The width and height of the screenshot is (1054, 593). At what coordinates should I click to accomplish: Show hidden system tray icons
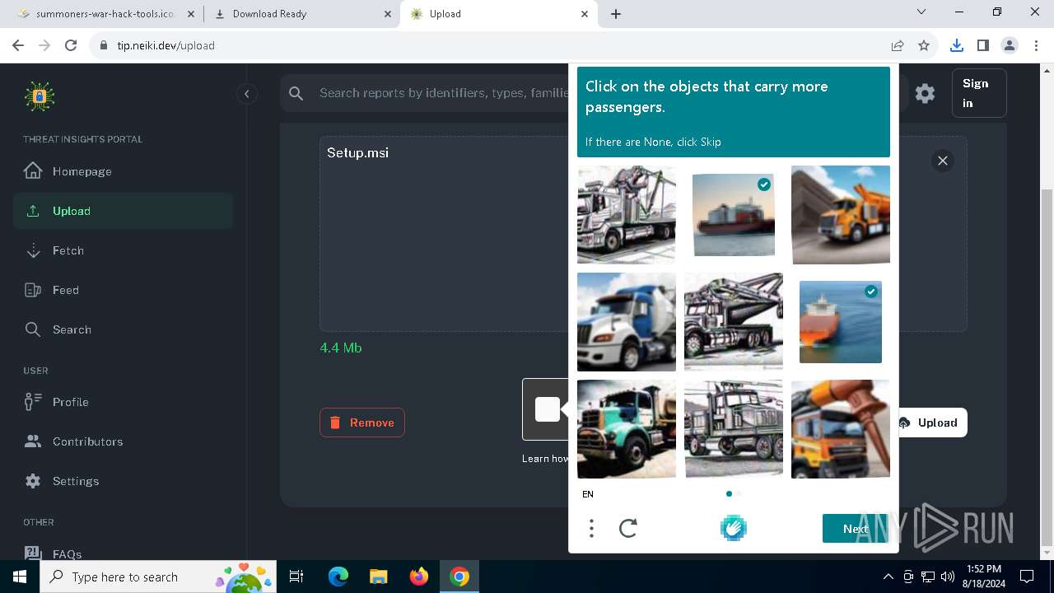[x=888, y=577]
